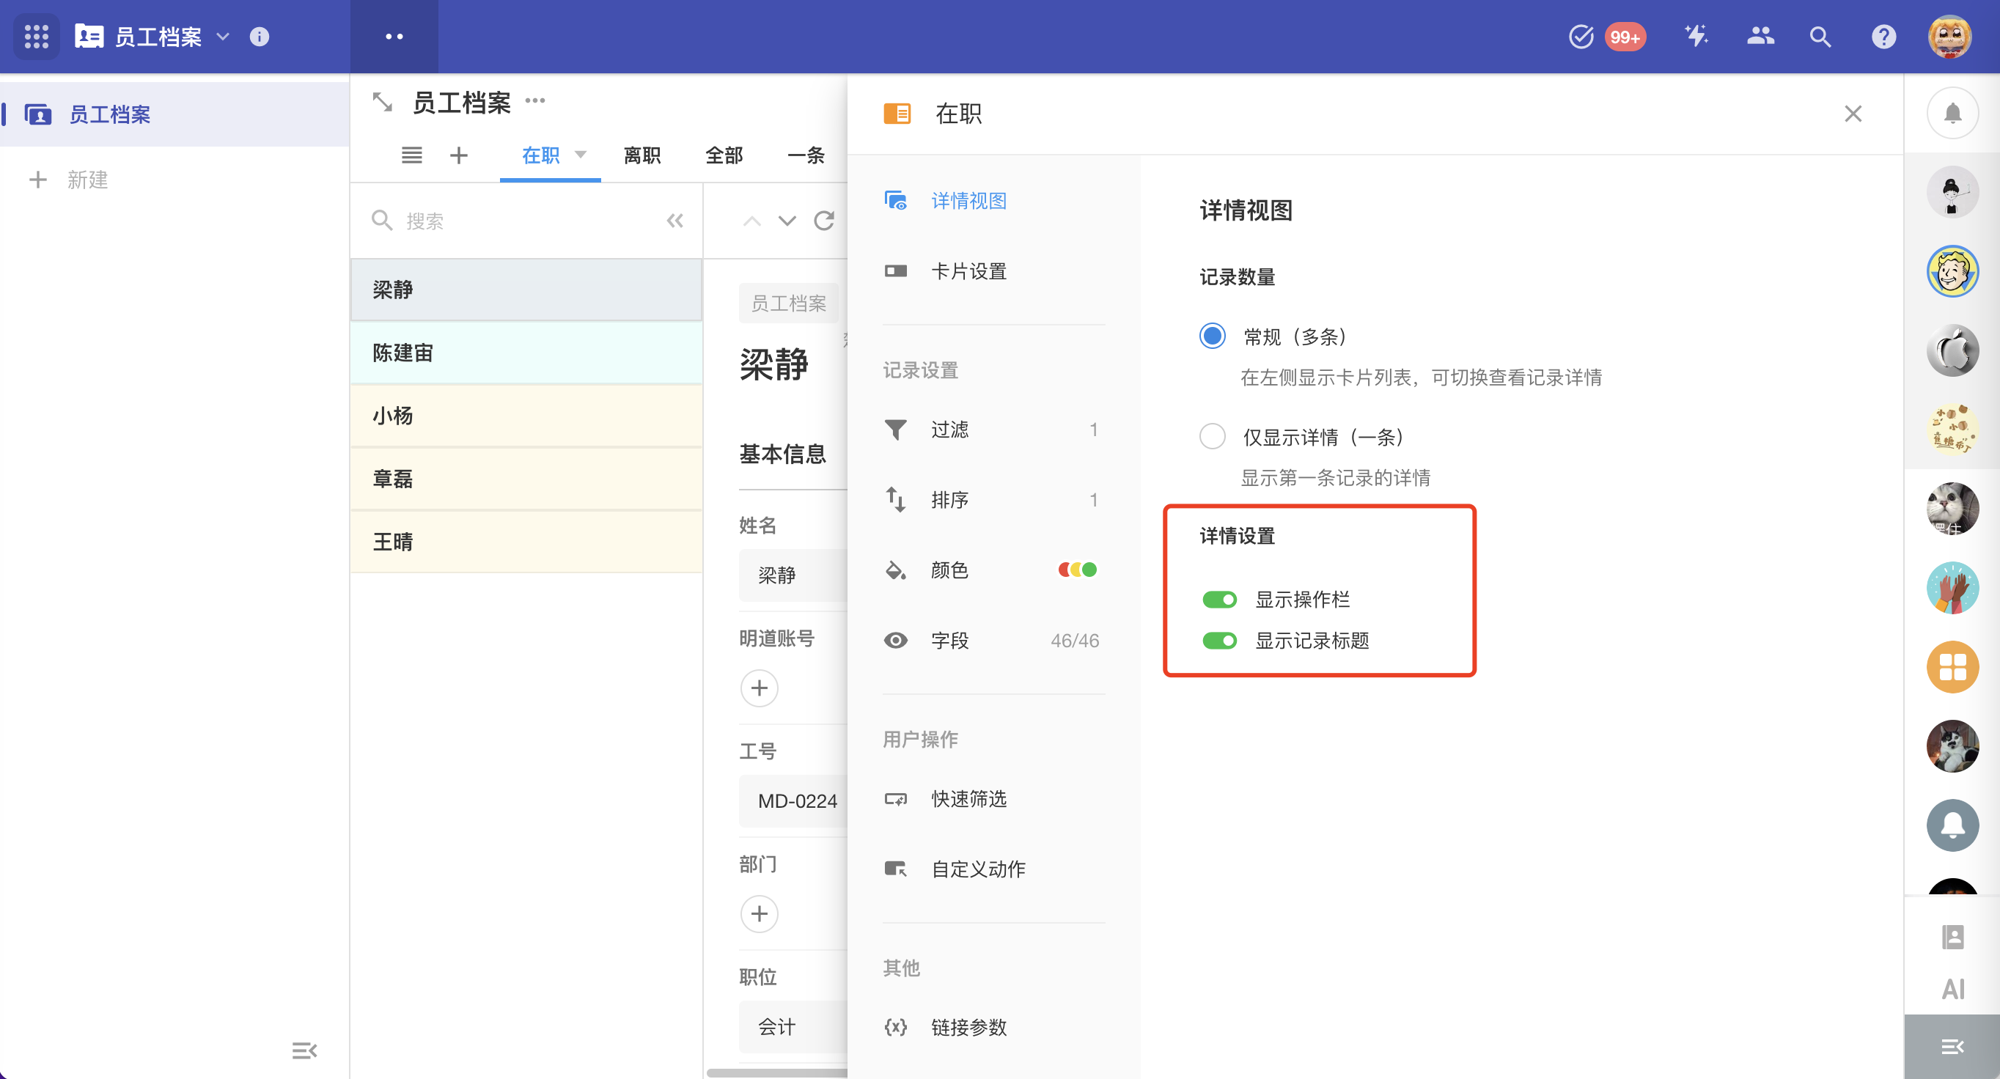Expand the 在职 tab dropdown arrow
Image resolution: width=2000 pixels, height=1079 pixels.
[x=580, y=155]
